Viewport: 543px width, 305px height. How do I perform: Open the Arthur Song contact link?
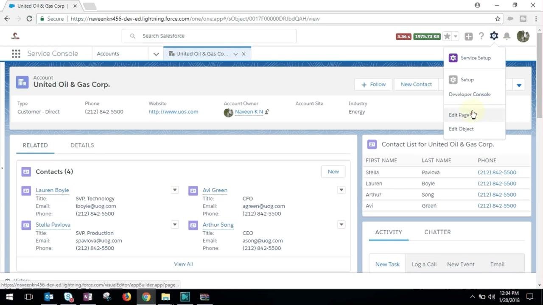[x=218, y=225]
